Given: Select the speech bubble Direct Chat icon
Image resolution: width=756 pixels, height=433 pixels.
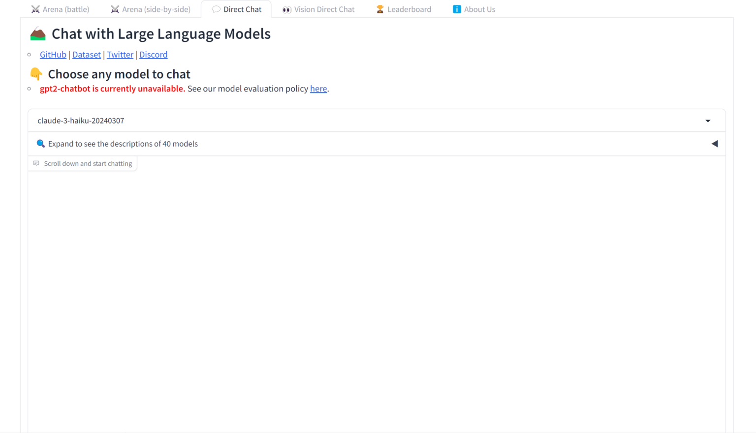Looking at the screenshot, I should pyautogui.click(x=216, y=9).
